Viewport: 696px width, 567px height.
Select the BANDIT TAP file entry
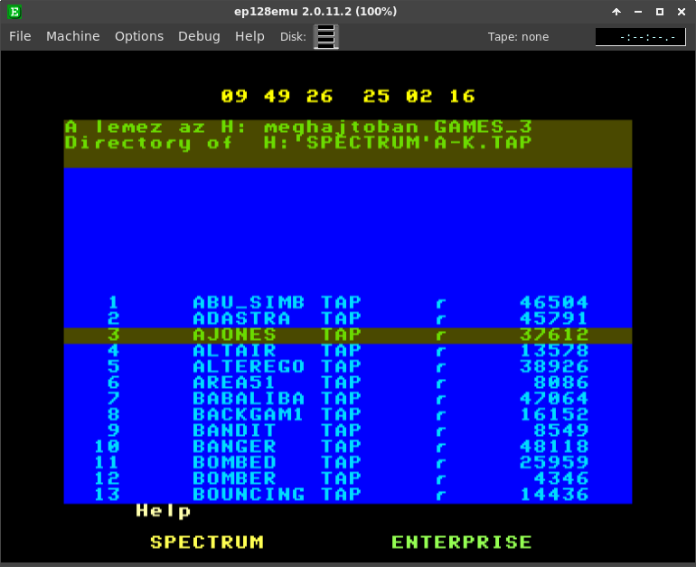348,431
